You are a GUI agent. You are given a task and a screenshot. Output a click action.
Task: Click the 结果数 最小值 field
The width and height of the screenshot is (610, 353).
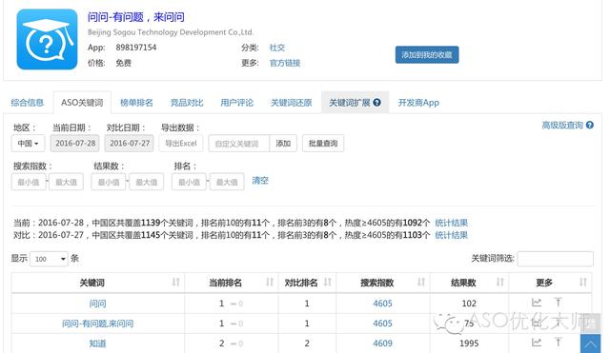[109, 182]
